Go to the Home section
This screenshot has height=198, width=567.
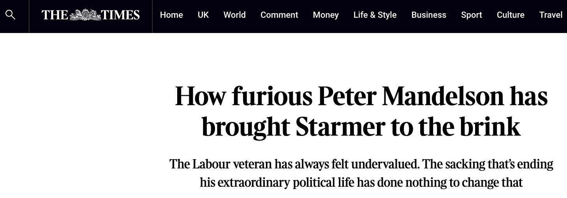[171, 15]
